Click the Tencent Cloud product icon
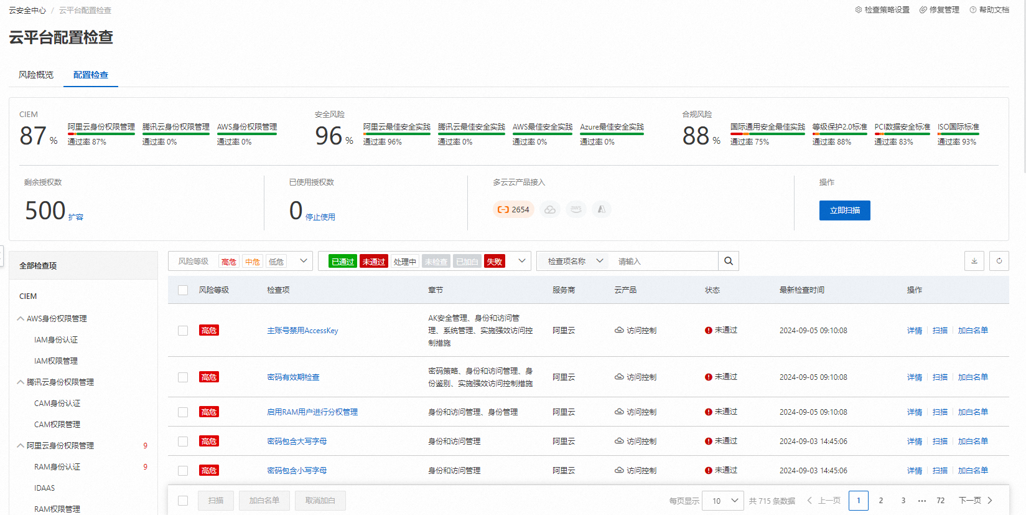Viewport: 1026px width, 515px height. (550, 209)
